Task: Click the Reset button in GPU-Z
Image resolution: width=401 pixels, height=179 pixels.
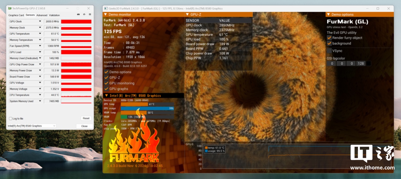Action: (86, 118)
